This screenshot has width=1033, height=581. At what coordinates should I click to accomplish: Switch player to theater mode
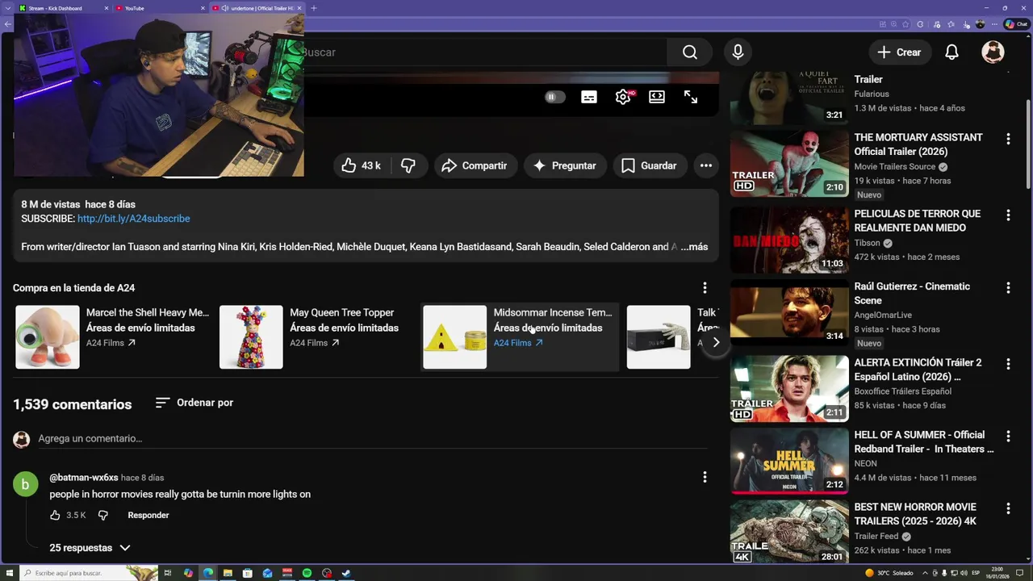[657, 97]
